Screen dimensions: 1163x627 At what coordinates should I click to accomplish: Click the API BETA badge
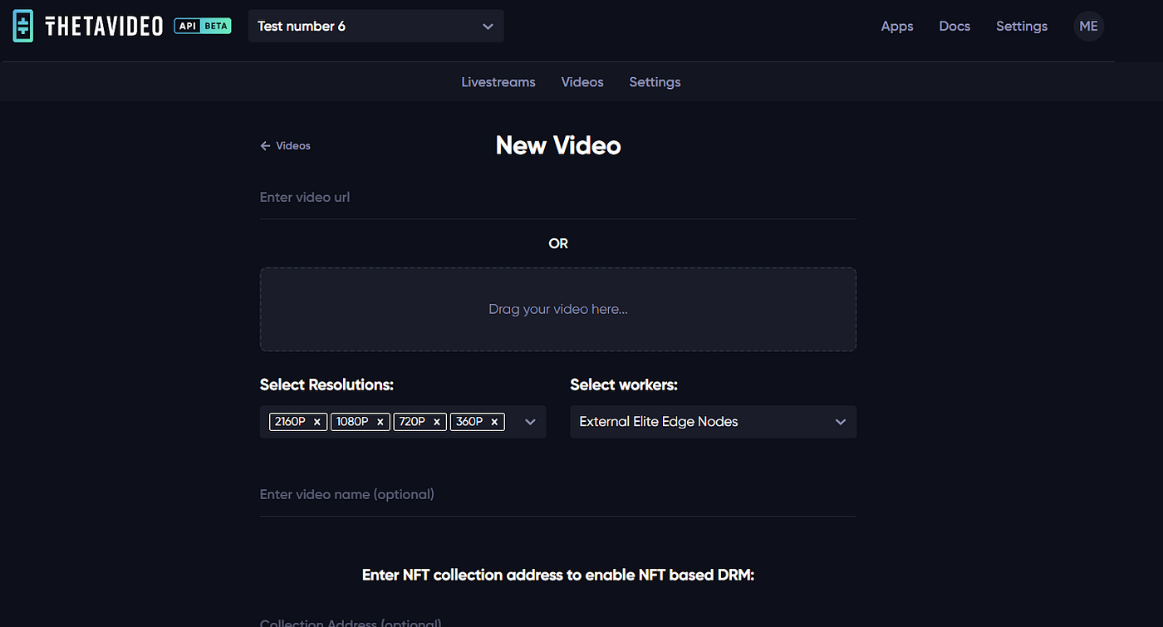[202, 26]
